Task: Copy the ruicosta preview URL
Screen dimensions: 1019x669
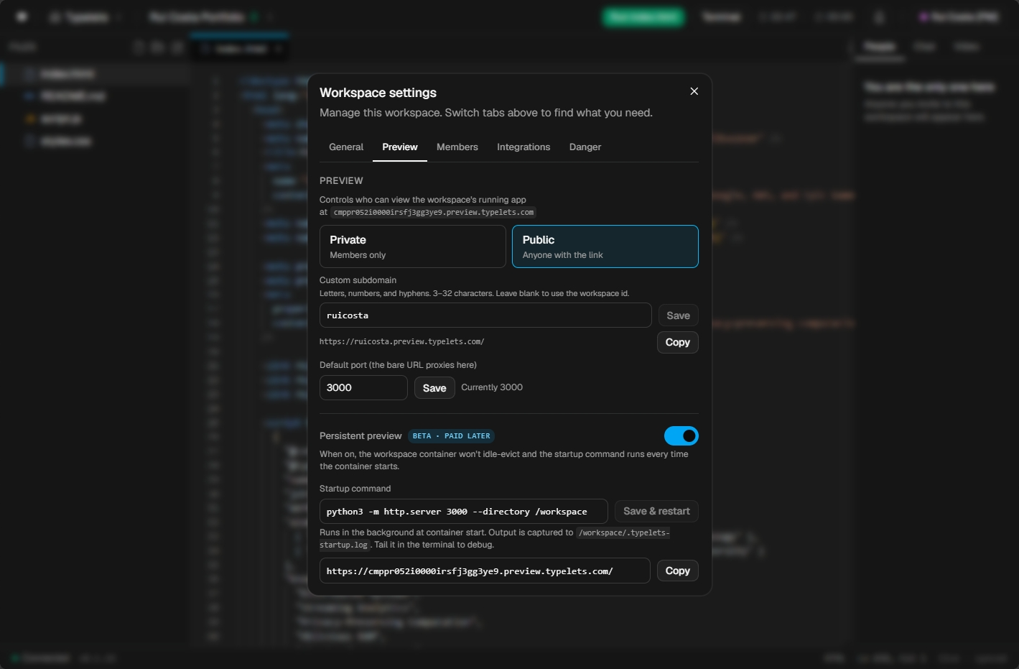Action: click(678, 342)
